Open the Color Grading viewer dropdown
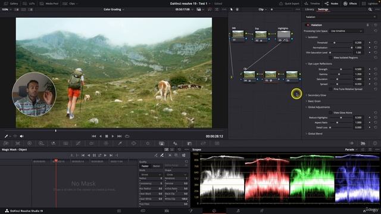 coord(114,10)
